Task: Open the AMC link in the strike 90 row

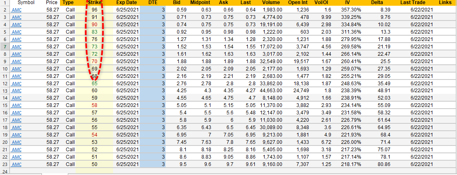Action: 16,25
